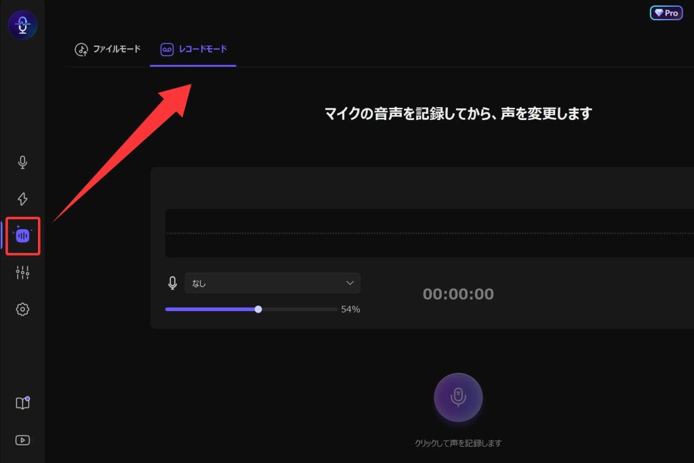Click the recording waveform display area
Image resolution: width=694 pixels, height=463 pixels.
pyautogui.click(x=428, y=233)
